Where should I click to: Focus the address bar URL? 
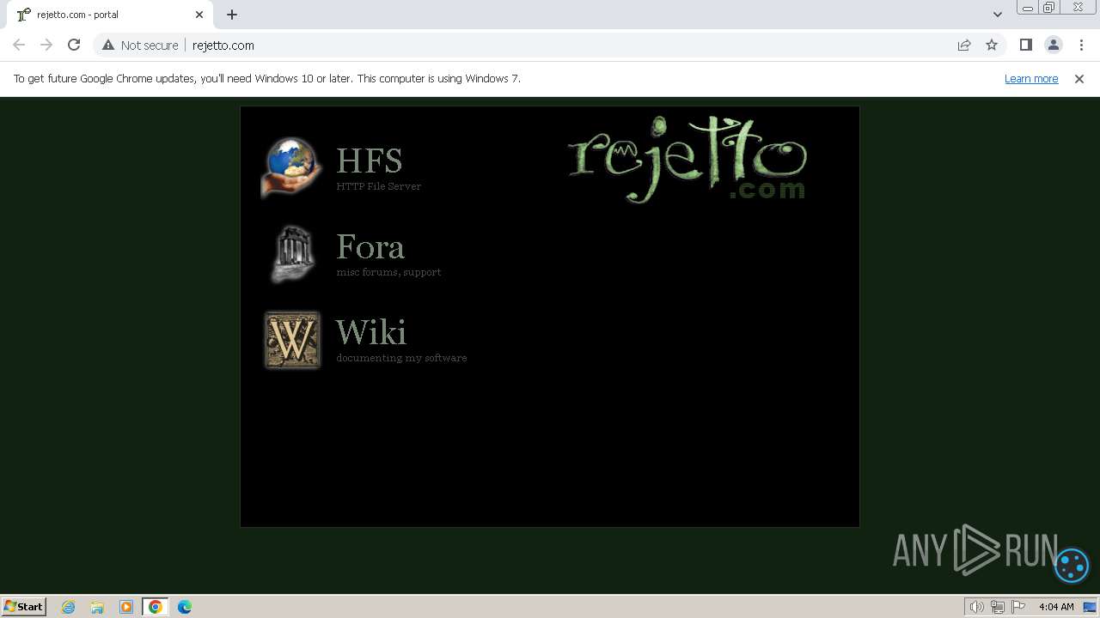pos(223,45)
